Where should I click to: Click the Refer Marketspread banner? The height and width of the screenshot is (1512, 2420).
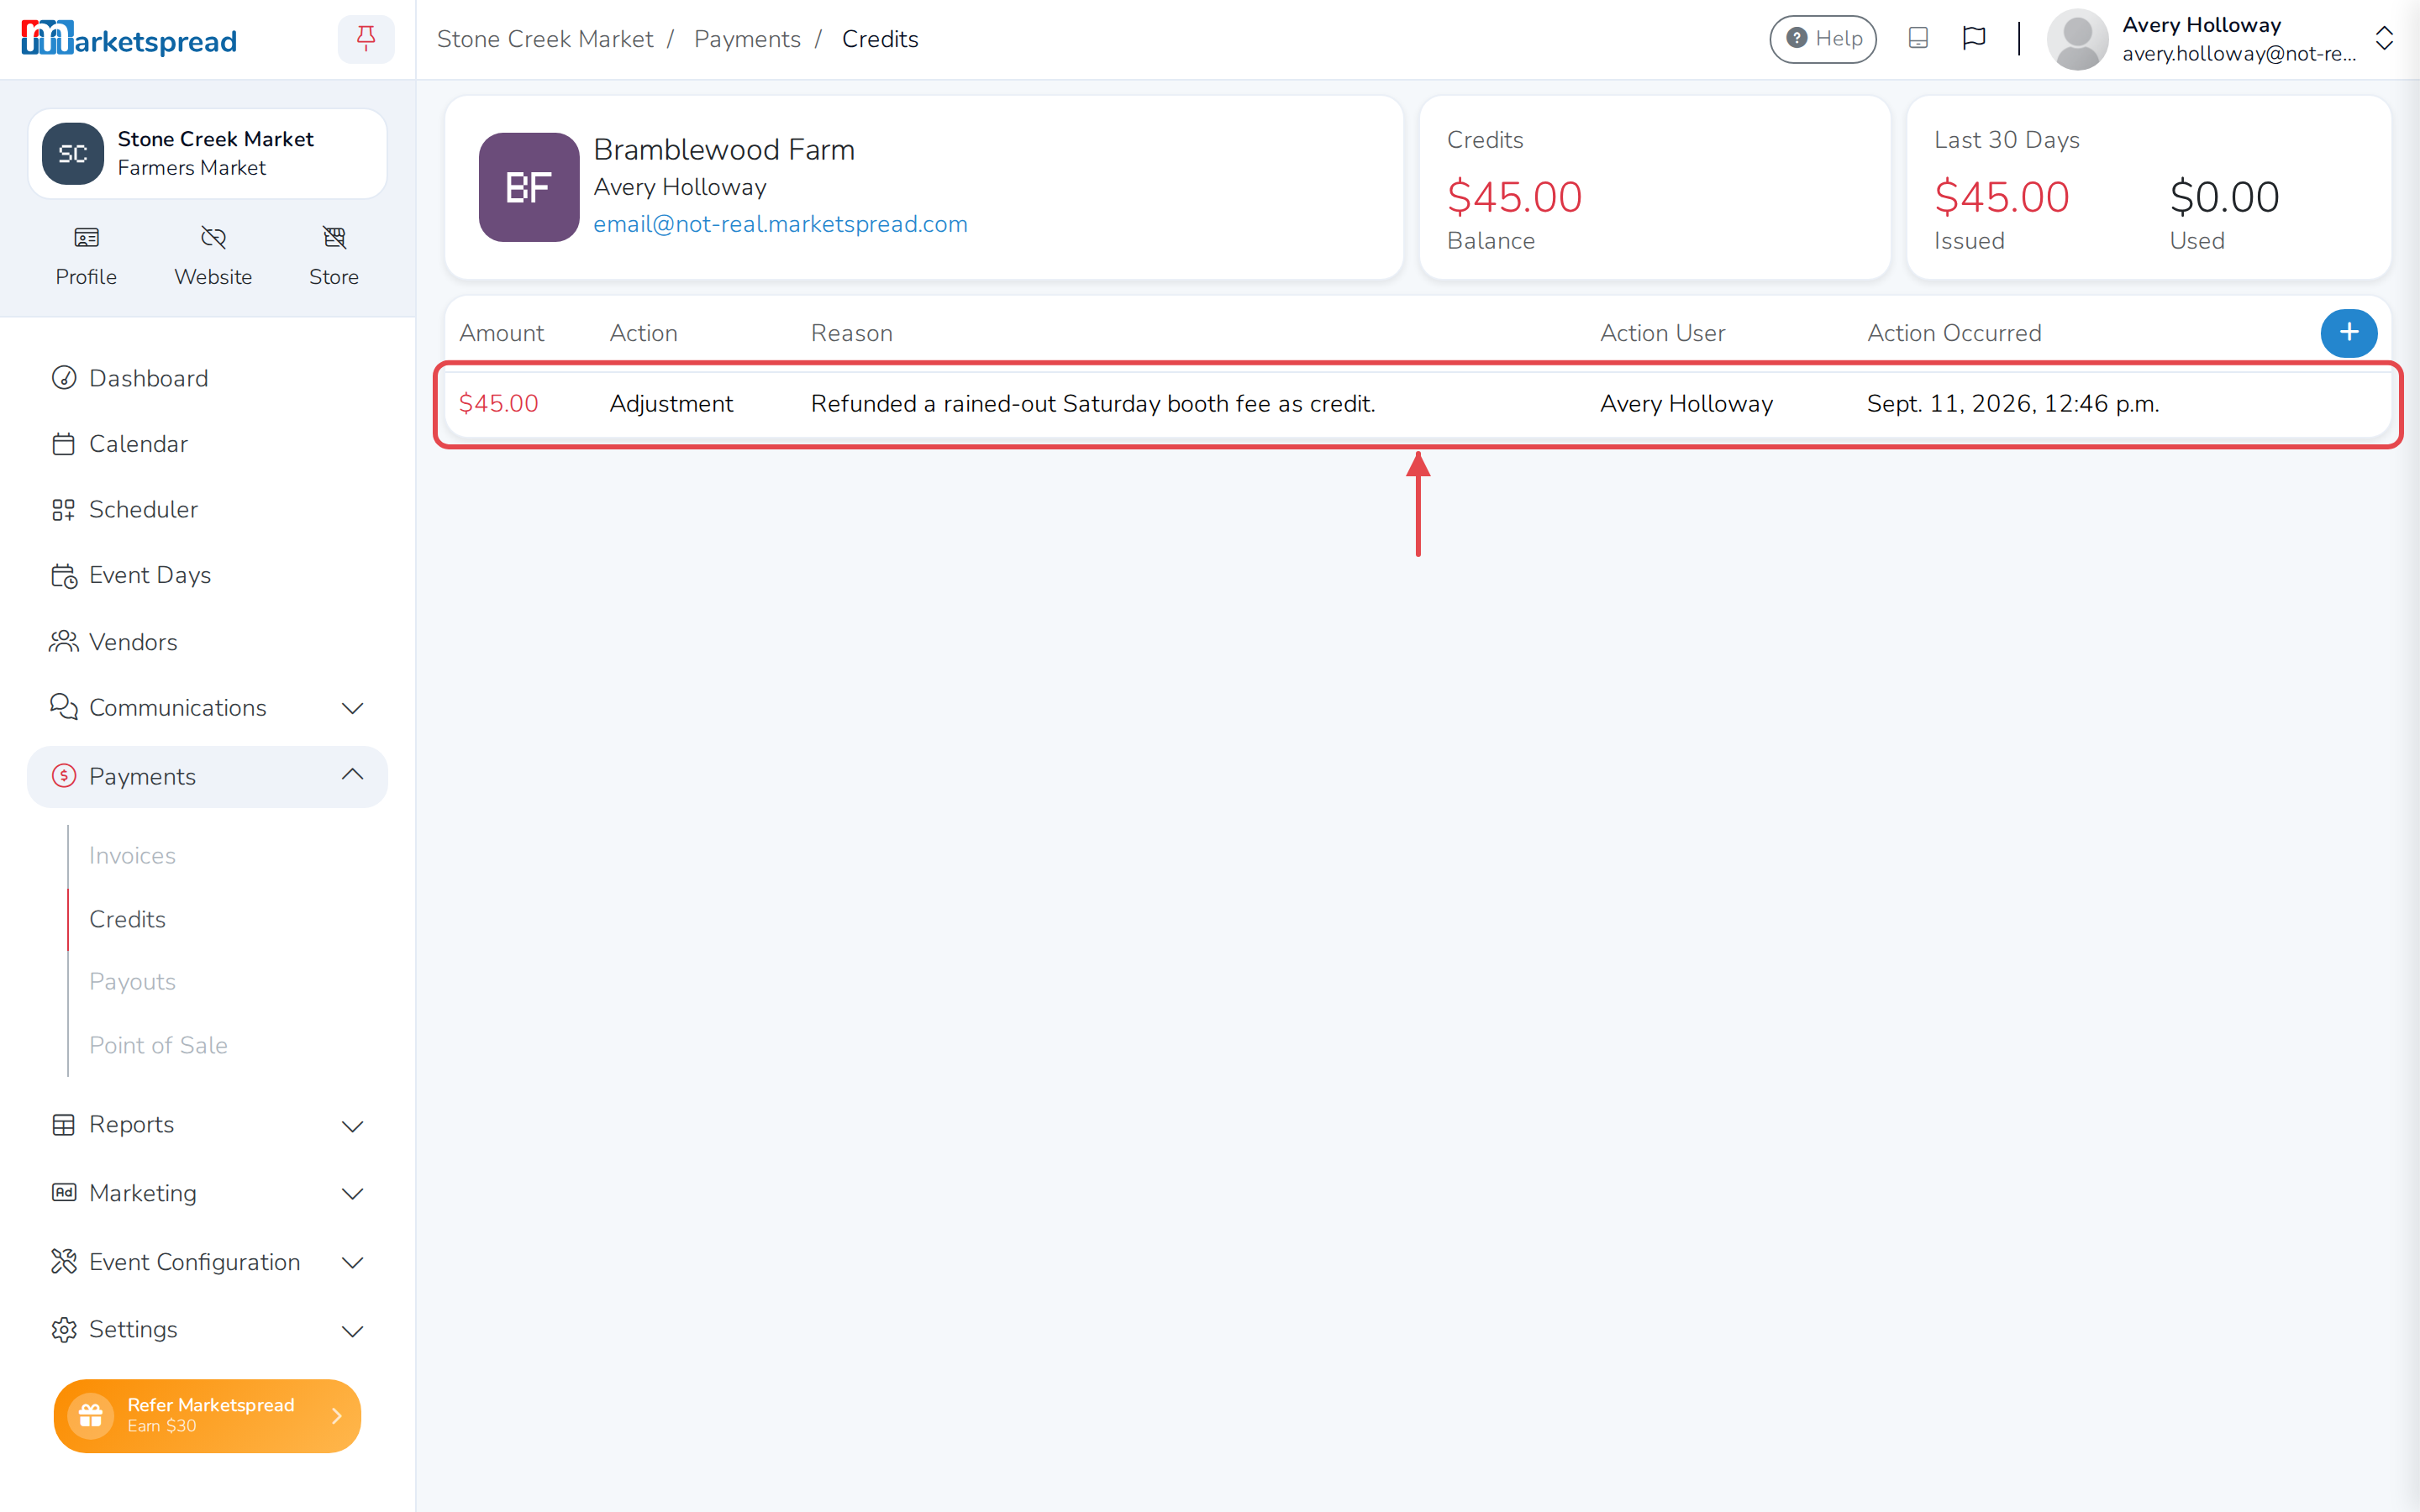click(x=207, y=1415)
